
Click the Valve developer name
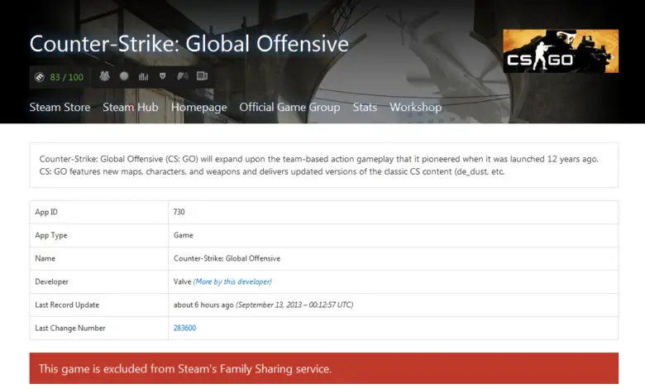point(182,281)
